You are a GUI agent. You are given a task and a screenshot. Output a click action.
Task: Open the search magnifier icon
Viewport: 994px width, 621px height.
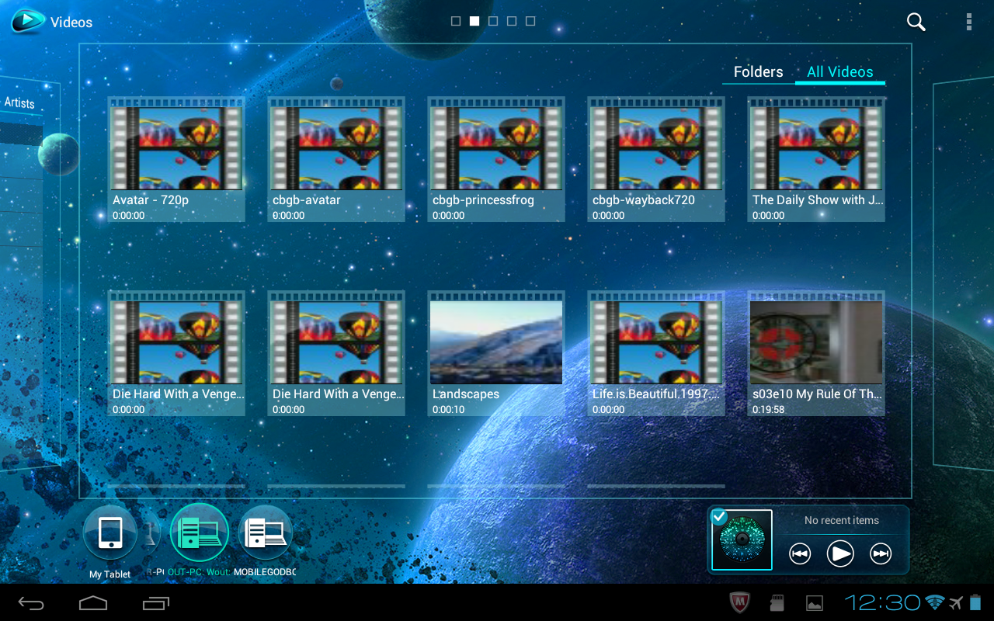coord(916,22)
